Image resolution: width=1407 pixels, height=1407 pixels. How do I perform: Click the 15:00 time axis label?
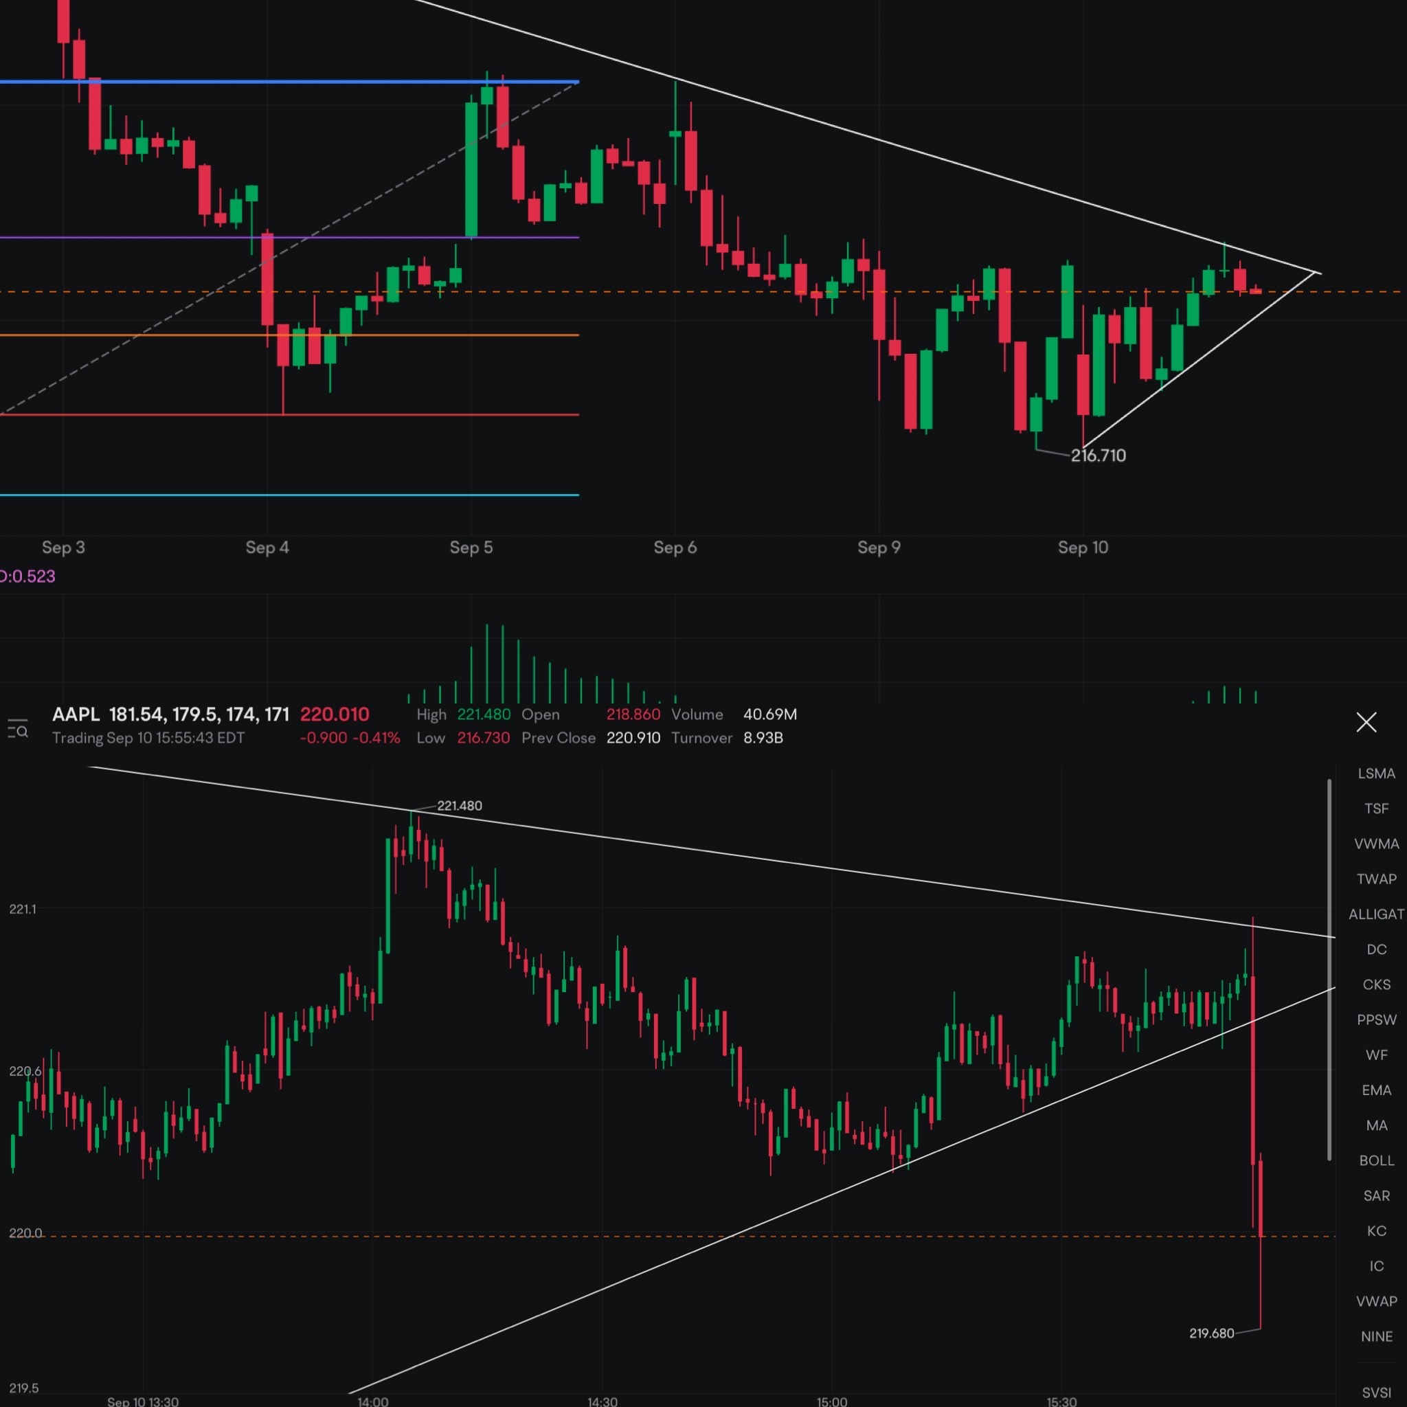coord(832,1402)
